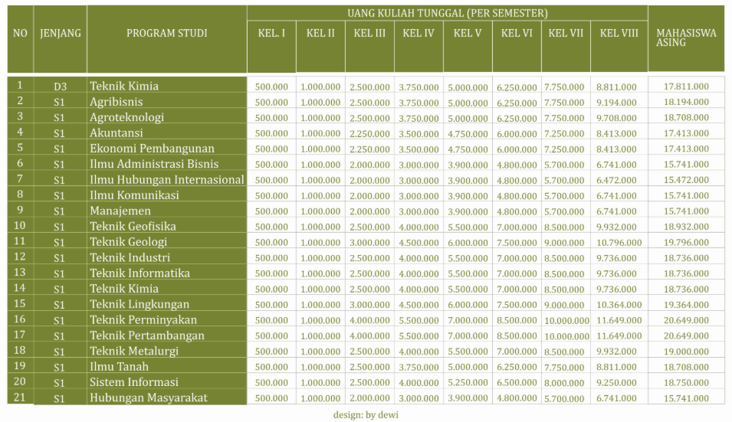Select the 9.250.000 KEL VIII value

click(x=616, y=383)
